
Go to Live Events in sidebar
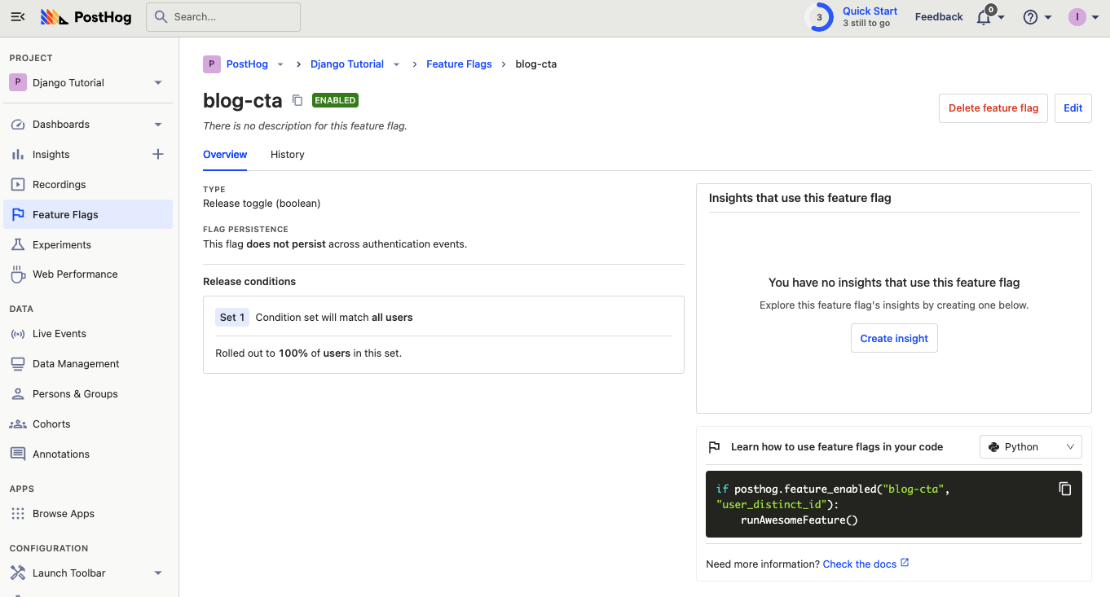tap(59, 334)
